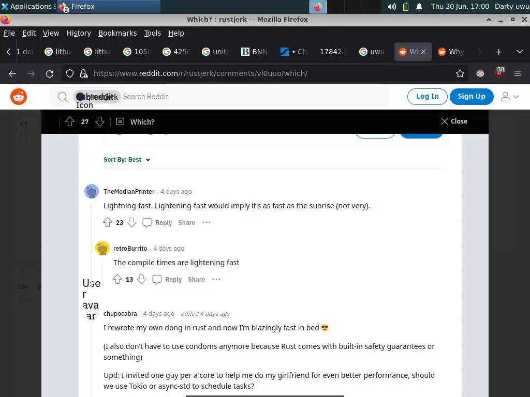This screenshot has height=397, width=530.
Task: Click Share under TheMedianPrinter's comment
Action: click(x=186, y=222)
